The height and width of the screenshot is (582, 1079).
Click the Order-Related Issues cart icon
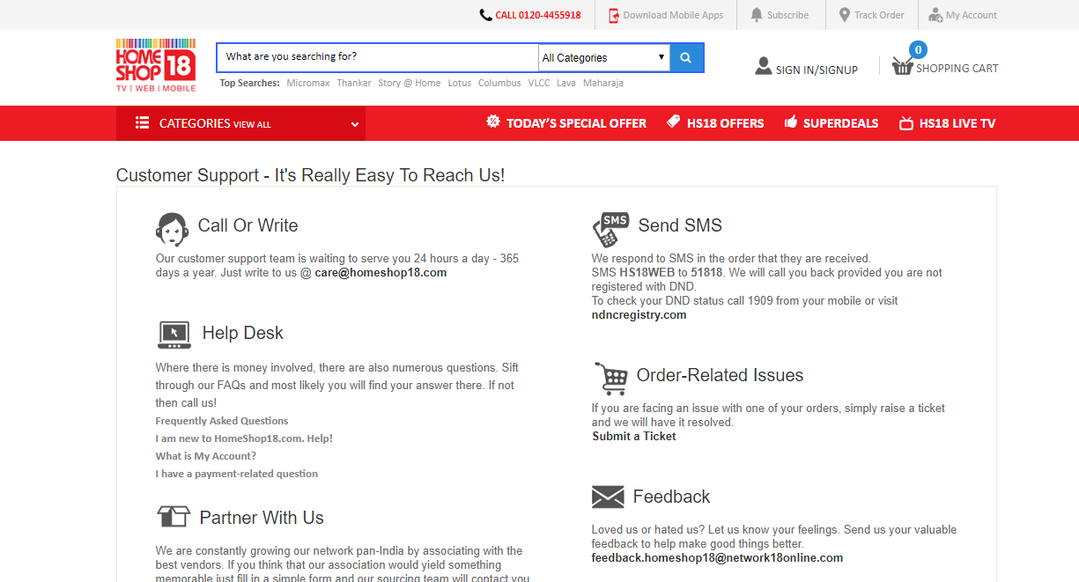point(610,379)
